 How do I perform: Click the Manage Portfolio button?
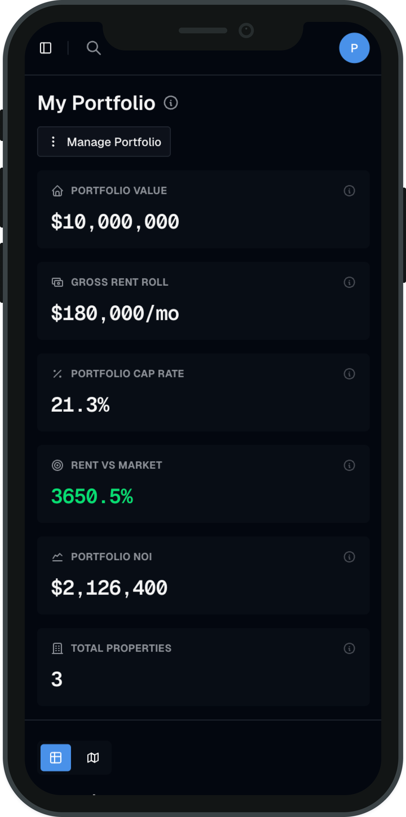point(104,142)
